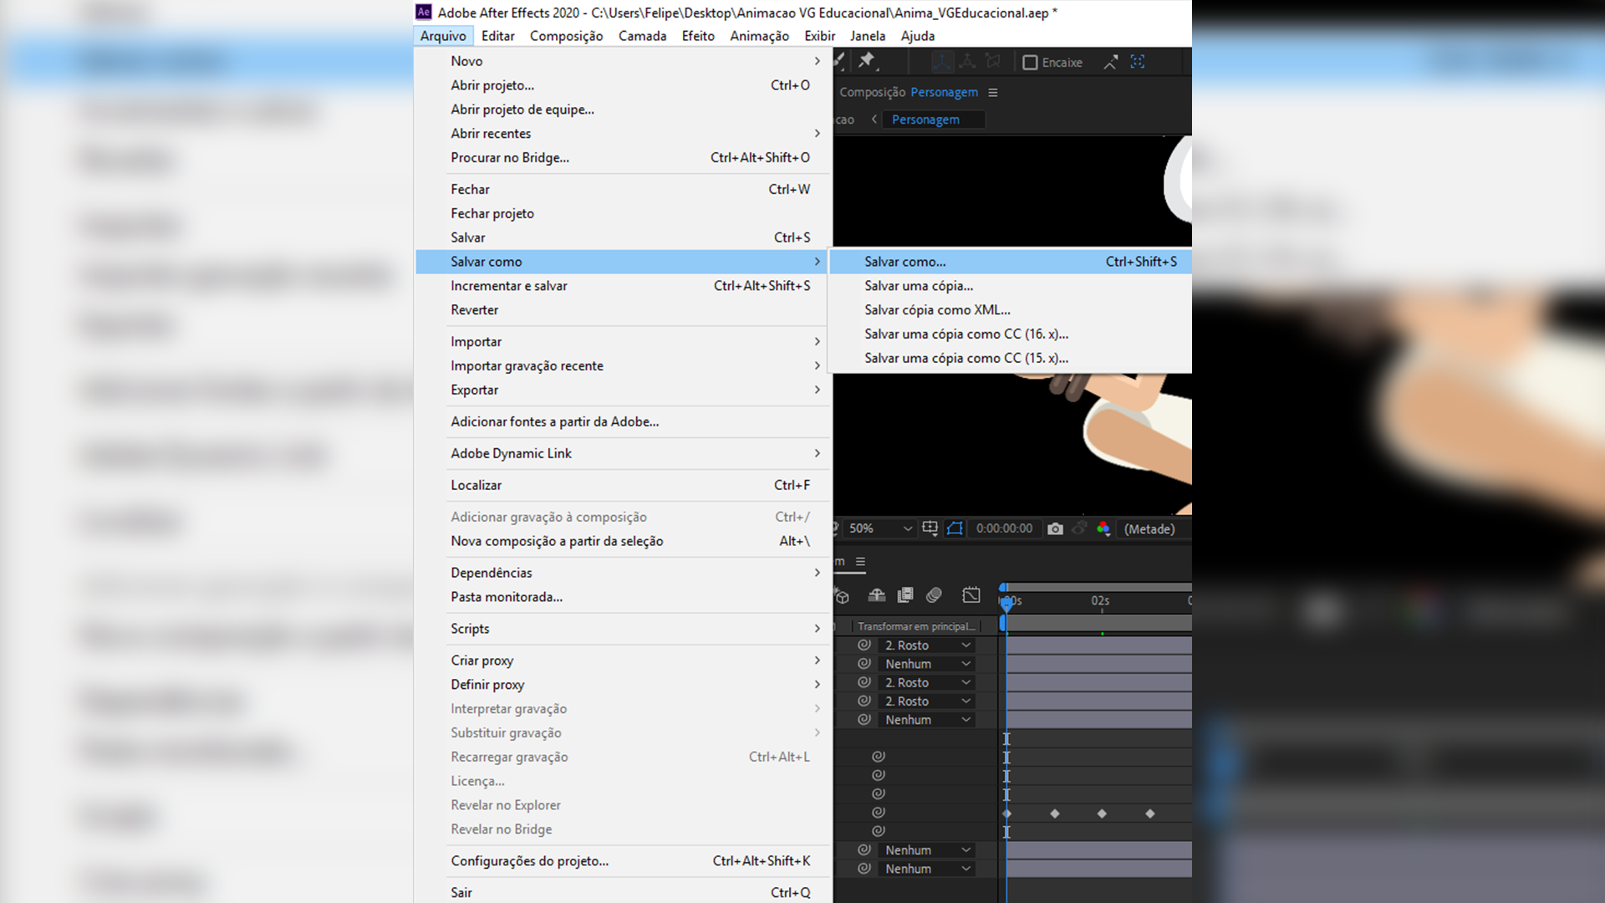Choose Salvar uma cópia como CC (16. x)...
Image resolution: width=1605 pixels, height=903 pixels.
[1011, 334]
